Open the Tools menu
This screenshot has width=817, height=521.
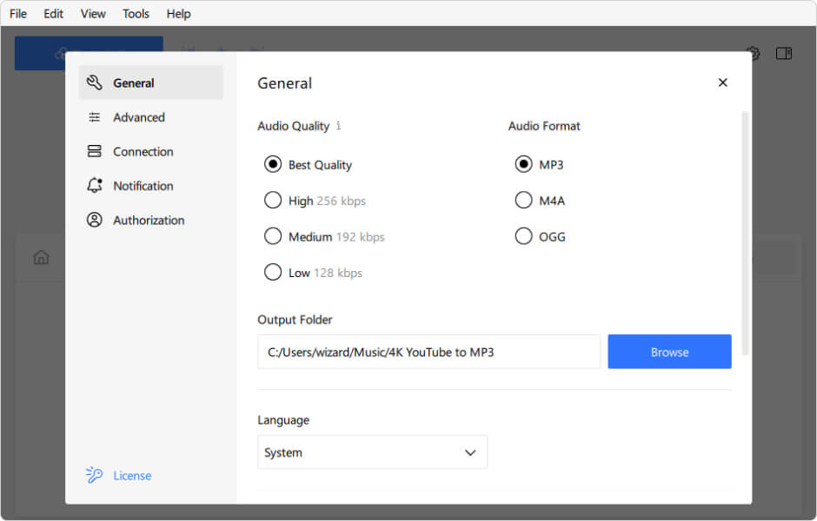click(x=136, y=14)
